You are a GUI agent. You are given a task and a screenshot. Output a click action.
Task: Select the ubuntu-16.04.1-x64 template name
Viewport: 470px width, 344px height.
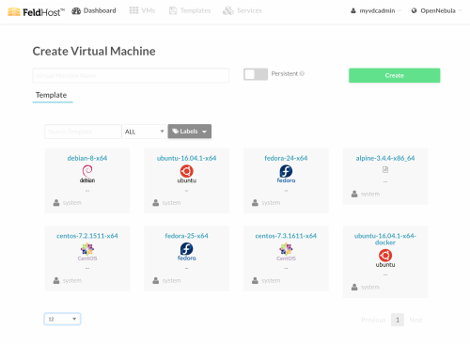coord(186,158)
